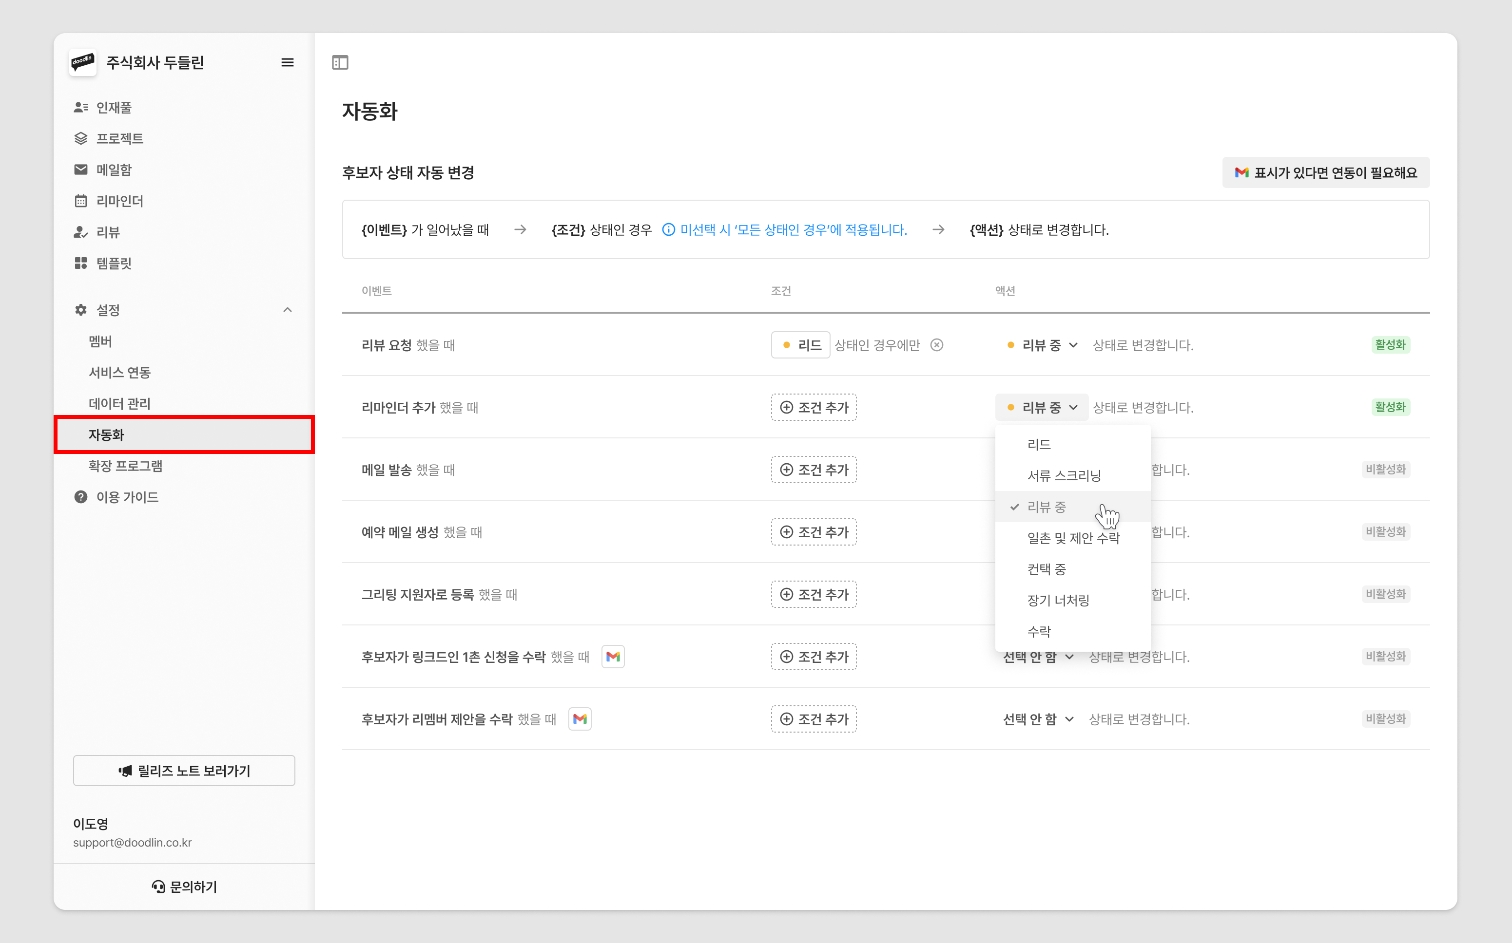
Task: Click the hamburger menu icon beside 주식회사 두들린
Action: pyautogui.click(x=287, y=62)
